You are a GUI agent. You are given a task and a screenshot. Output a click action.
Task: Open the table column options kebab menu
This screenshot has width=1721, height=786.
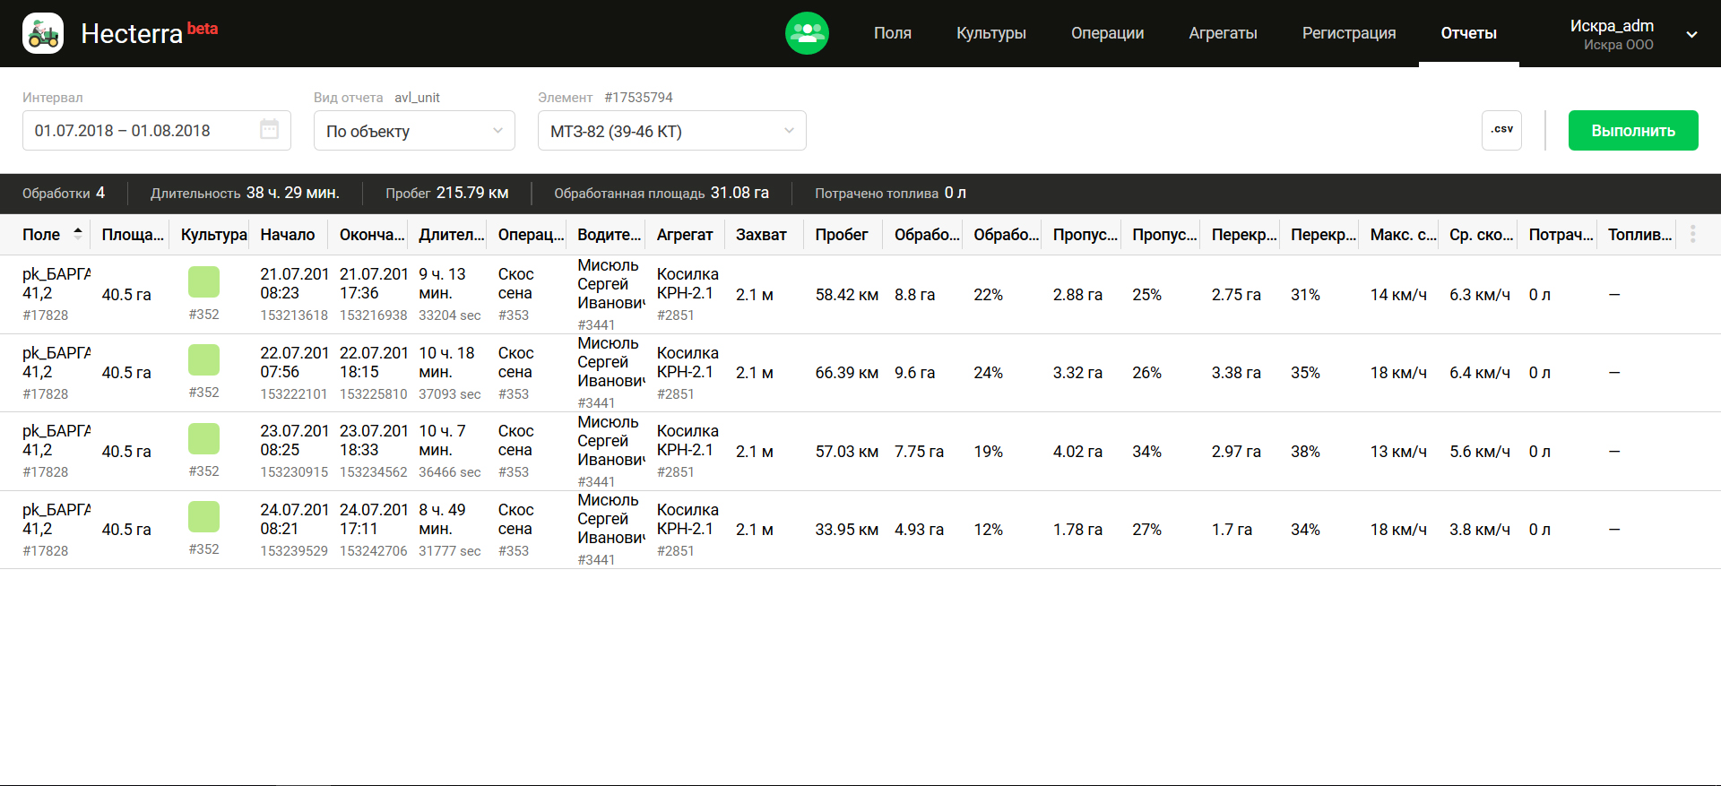pyautogui.click(x=1692, y=235)
